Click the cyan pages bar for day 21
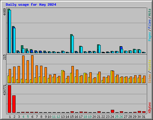Viewport: 153px width, 120px height. [100, 49]
